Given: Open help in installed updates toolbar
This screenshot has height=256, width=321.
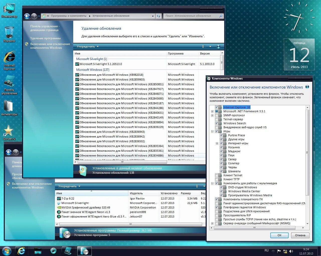Looking at the screenshot, I should point(218,46).
